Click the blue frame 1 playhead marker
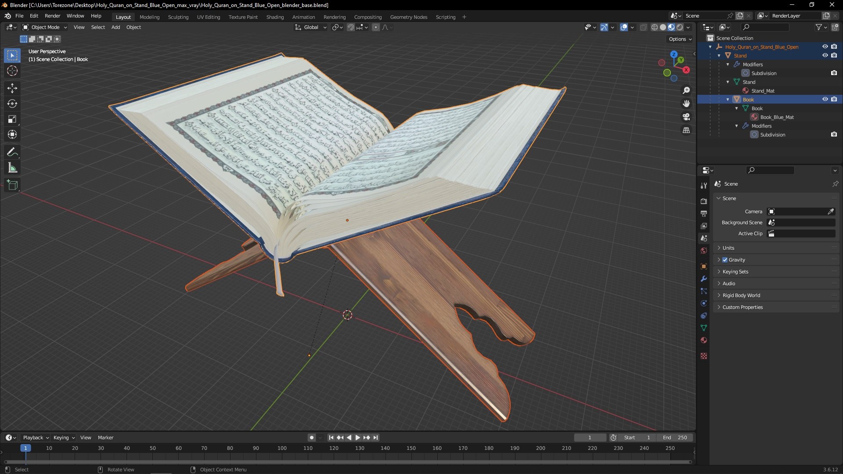 [25, 448]
